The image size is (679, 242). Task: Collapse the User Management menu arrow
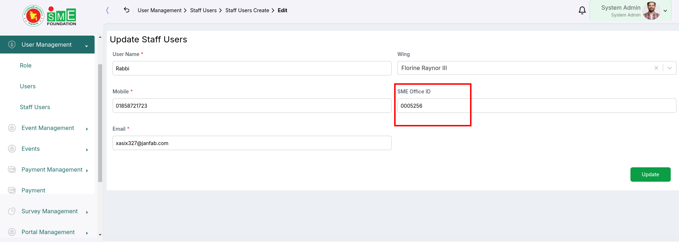[87, 46]
